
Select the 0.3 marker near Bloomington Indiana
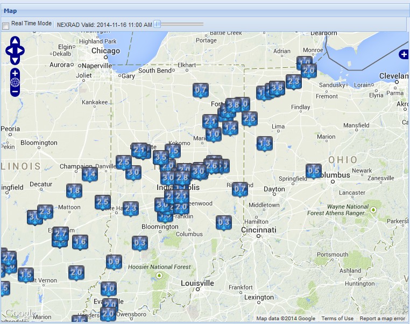click(x=140, y=243)
